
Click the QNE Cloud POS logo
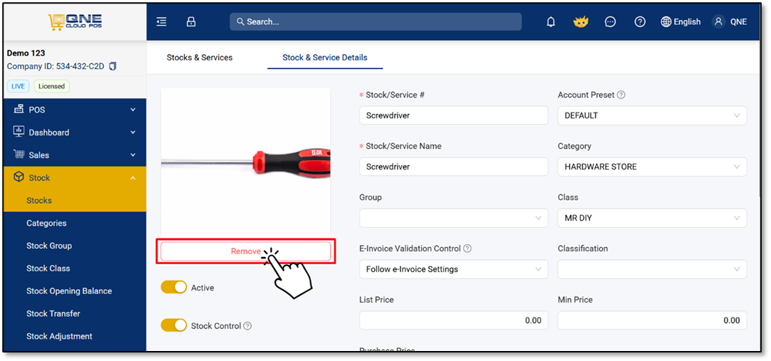[x=75, y=21]
